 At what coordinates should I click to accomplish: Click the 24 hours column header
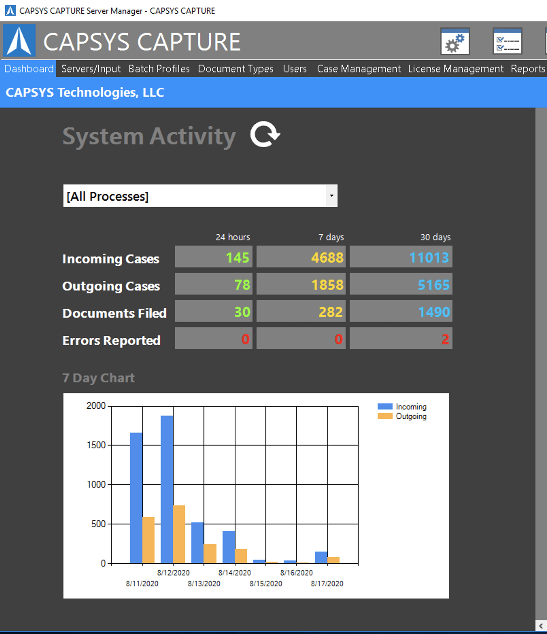[x=233, y=237]
